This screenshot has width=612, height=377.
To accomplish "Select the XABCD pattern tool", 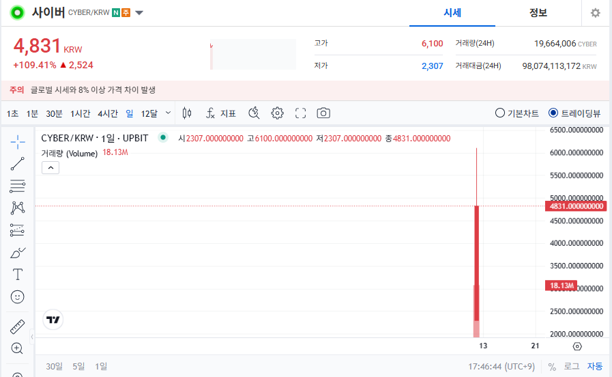I will tap(18, 208).
